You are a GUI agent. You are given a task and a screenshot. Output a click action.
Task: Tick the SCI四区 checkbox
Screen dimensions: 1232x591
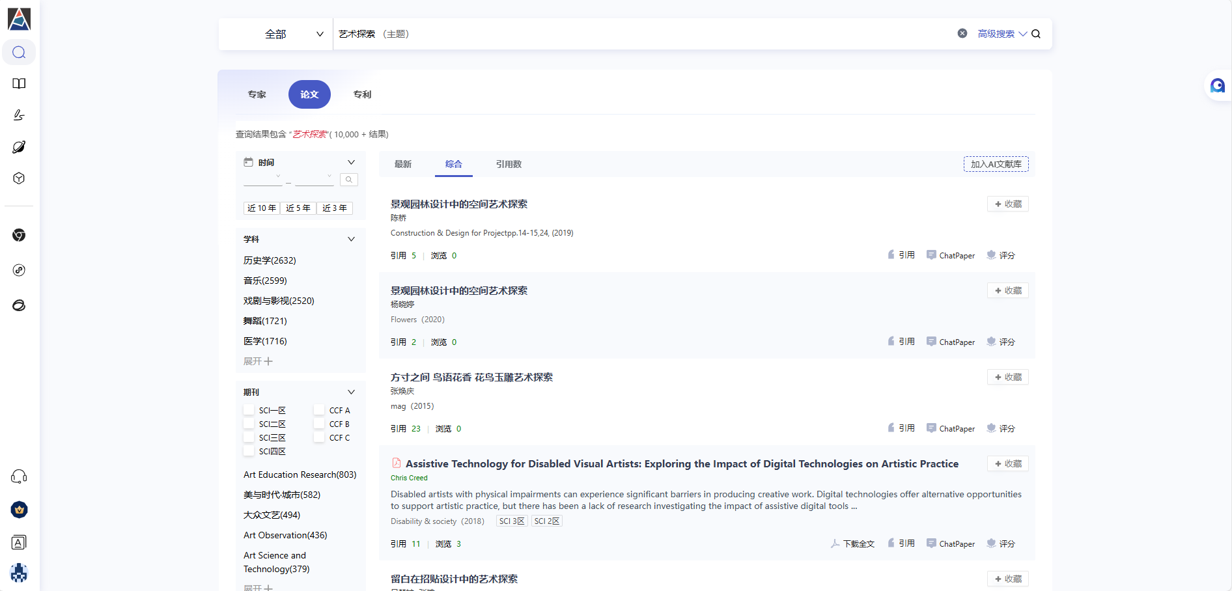tap(249, 451)
